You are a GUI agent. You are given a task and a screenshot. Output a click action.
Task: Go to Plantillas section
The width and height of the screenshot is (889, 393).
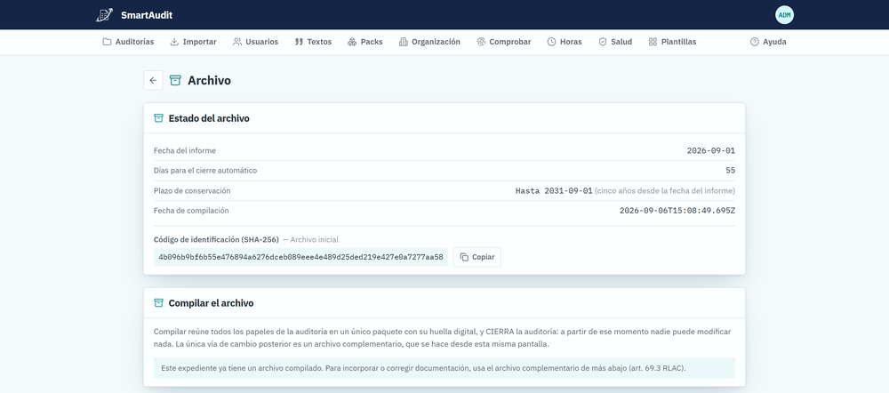(x=672, y=42)
